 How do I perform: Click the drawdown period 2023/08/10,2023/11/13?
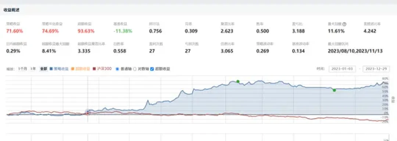pos(355,51)
